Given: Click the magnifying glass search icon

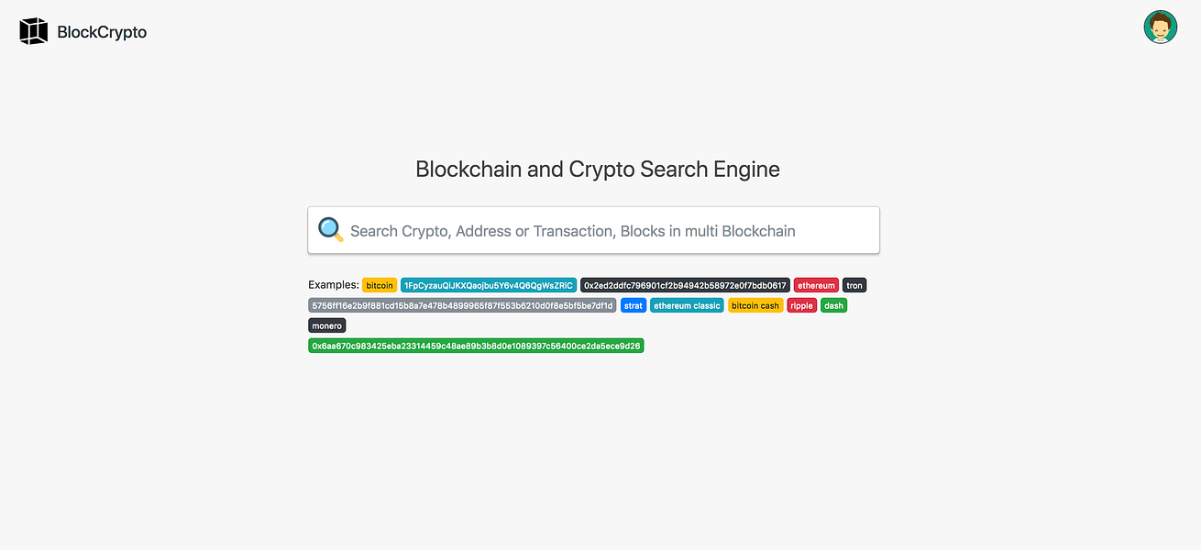Looking at the screenshot, I should click(x=330, y=229).
